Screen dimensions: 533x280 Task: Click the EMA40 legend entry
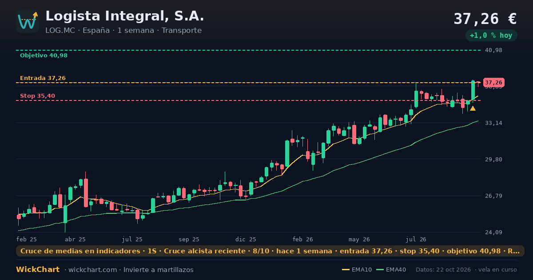pyautogui.click(x=391, y=270)
